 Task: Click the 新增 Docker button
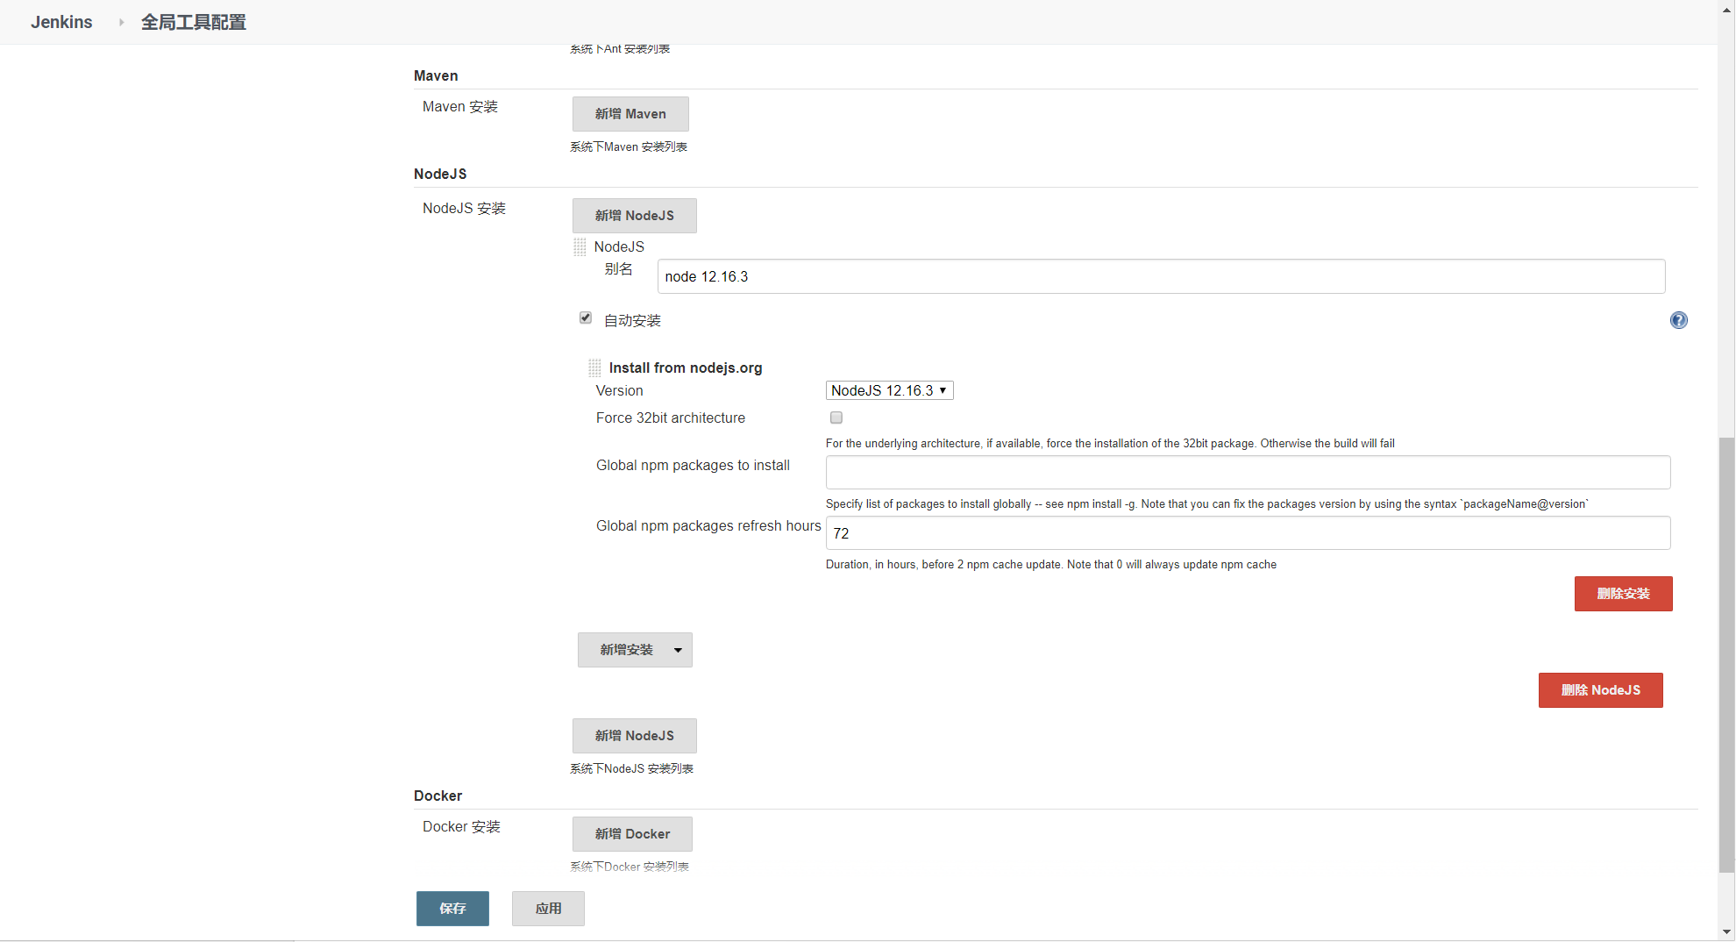pos(632,834)
